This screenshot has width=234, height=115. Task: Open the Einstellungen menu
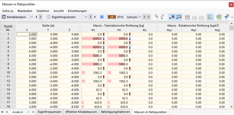[x=77, y=11]
